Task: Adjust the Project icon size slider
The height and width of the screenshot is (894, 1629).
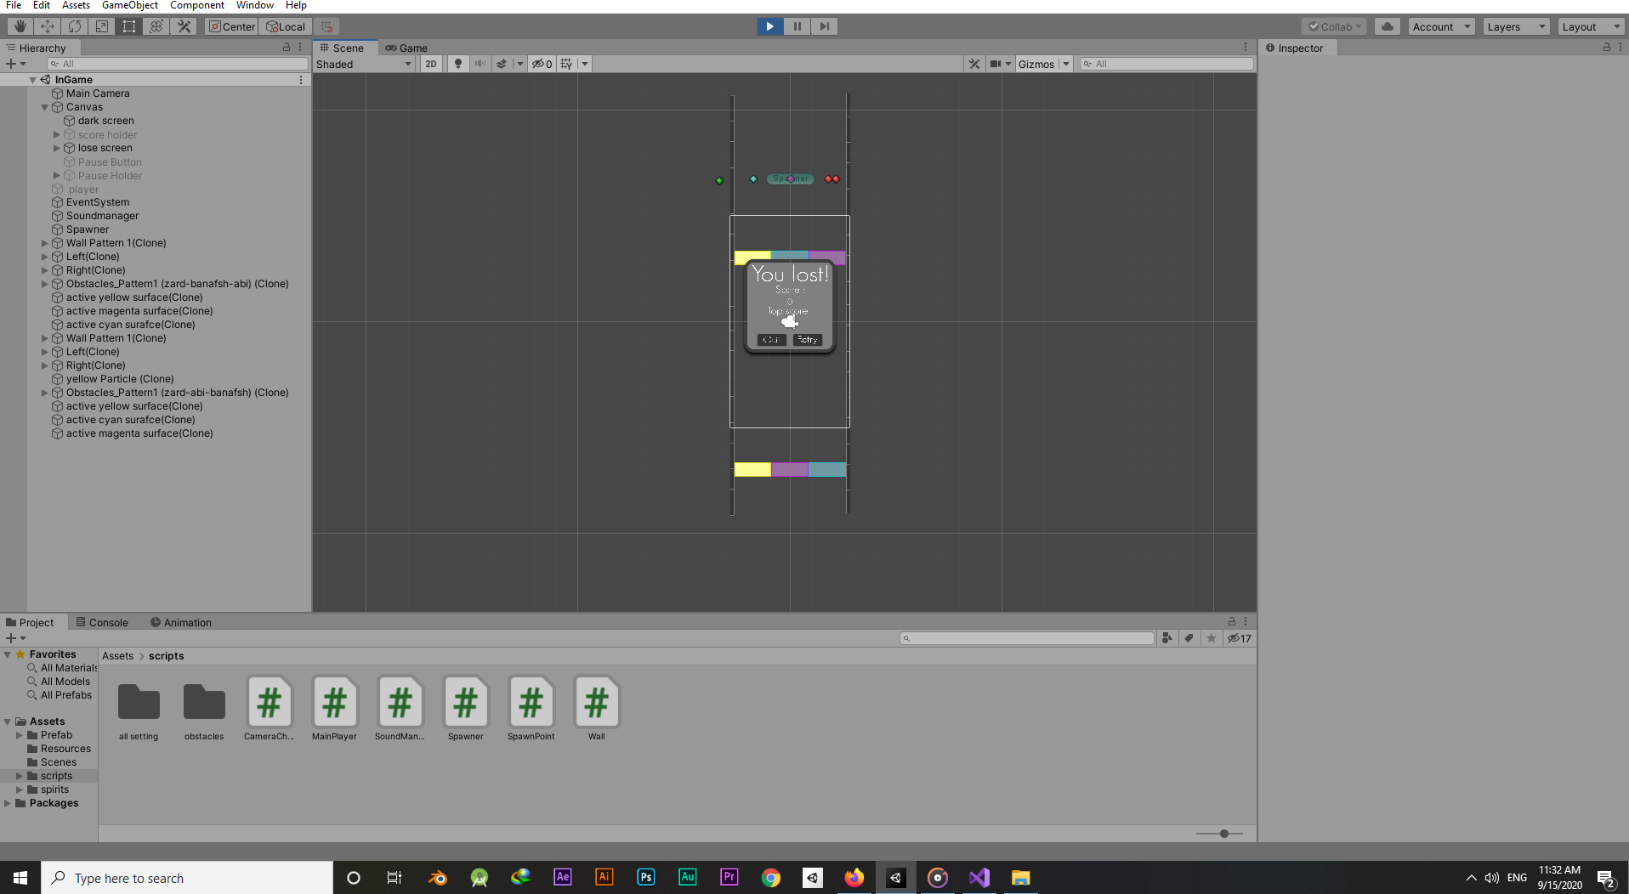Action: [x=1223, y=834]
